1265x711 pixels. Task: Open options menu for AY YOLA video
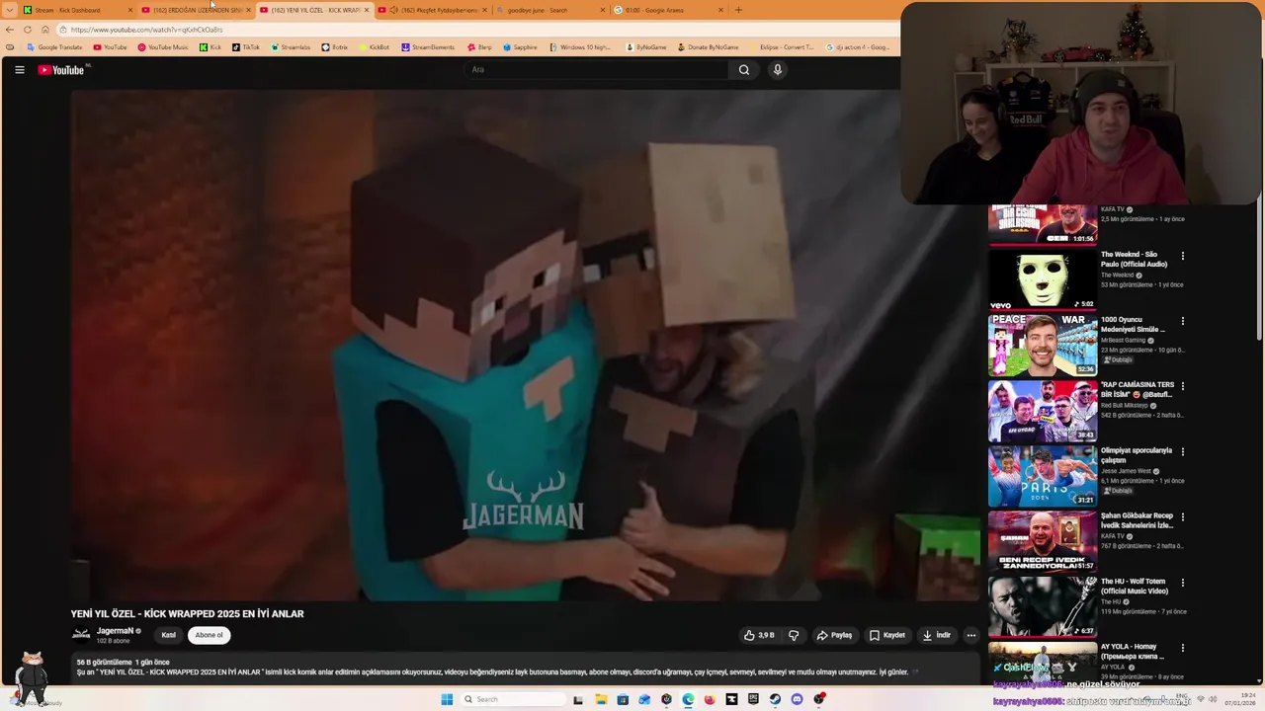coord(1182,648)
